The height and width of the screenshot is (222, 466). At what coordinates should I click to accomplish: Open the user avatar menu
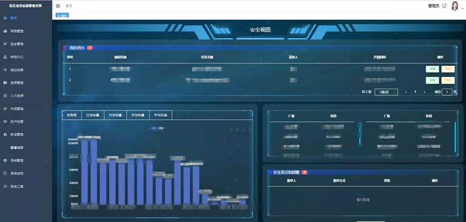(x=455, y=6)
